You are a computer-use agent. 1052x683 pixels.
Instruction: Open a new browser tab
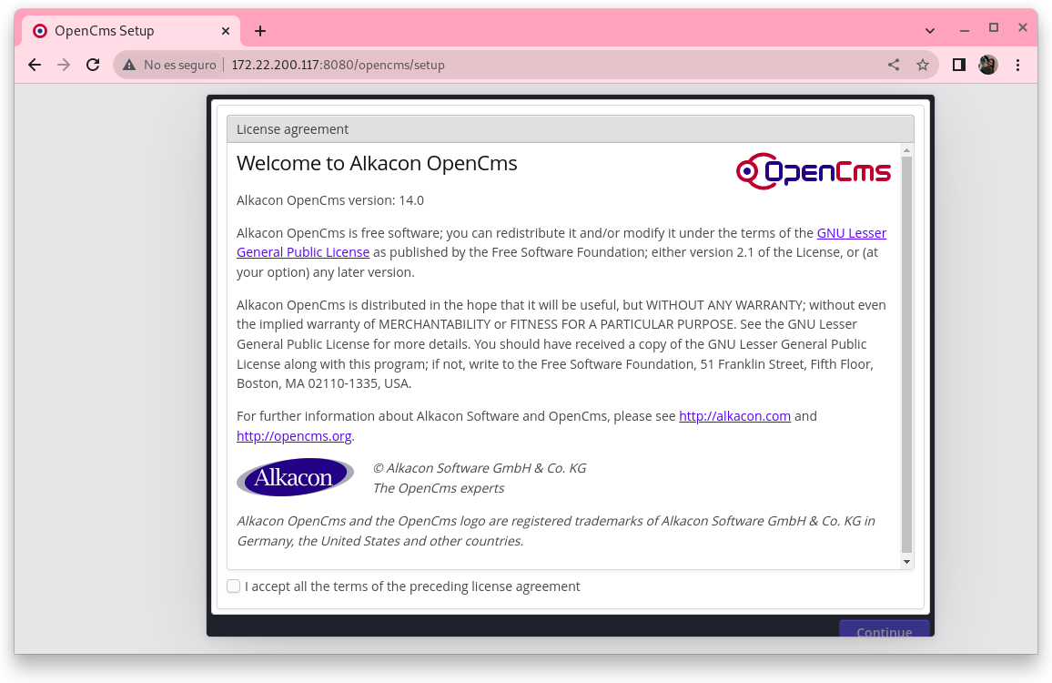tap(260, 31)
